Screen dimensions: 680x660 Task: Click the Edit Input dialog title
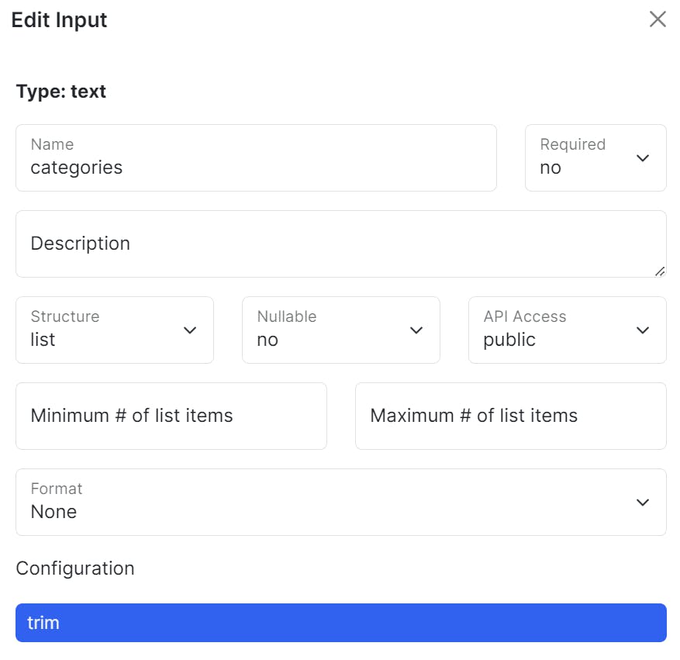coord(60,20)
